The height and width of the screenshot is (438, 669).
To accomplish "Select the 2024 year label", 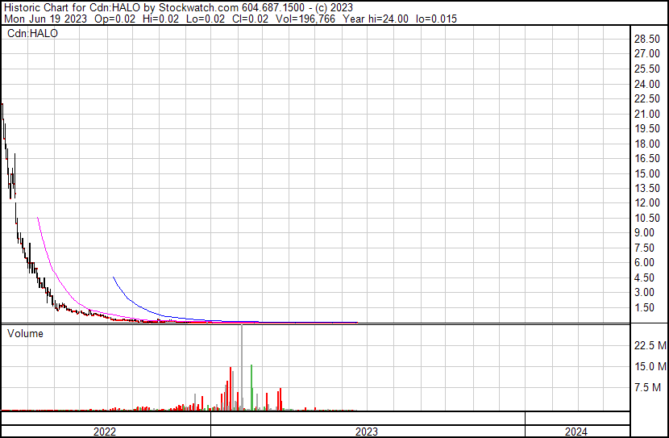I will (x=576, y=432).
